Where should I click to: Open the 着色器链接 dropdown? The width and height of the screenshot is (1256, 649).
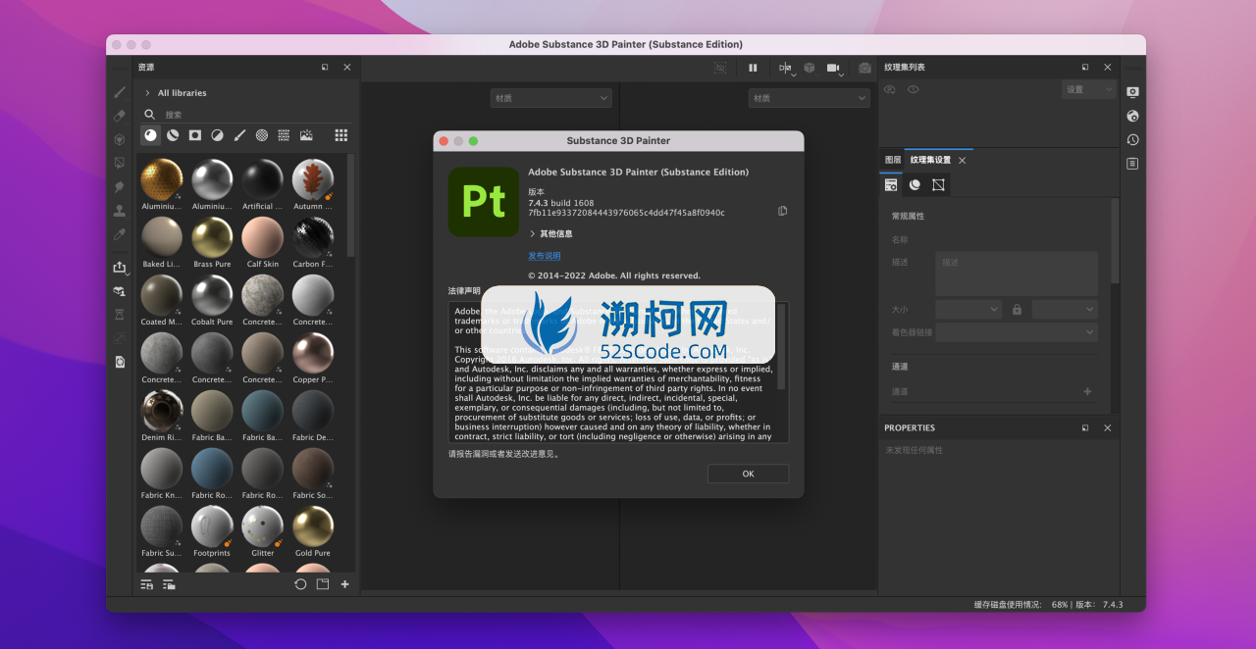pos(1017,332)
